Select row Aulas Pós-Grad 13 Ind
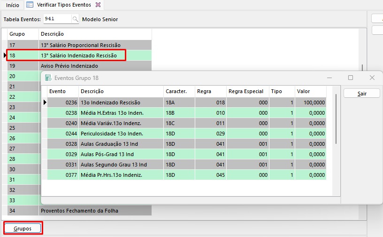 click(x=187, y=154)
